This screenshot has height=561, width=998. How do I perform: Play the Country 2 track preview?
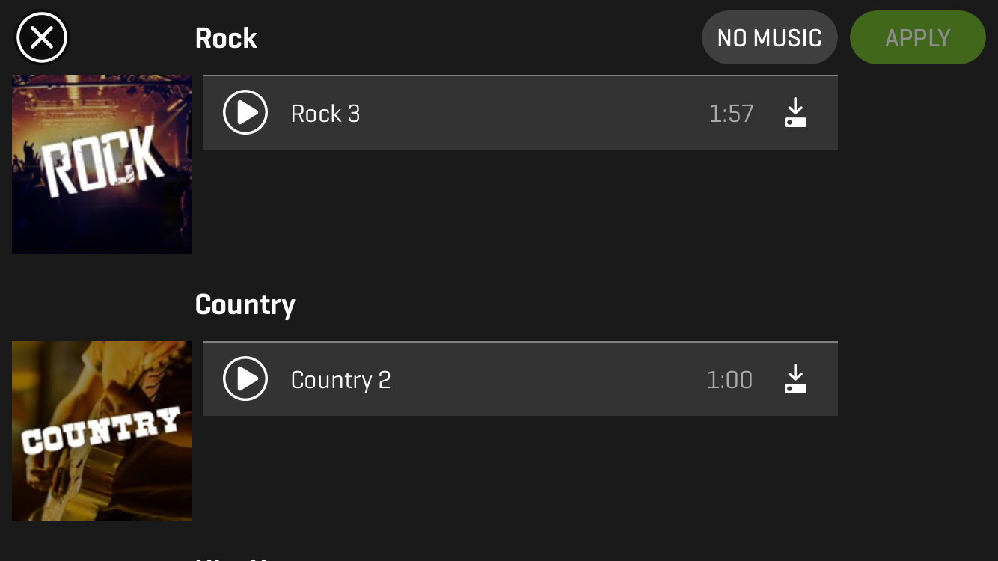(x=245, y=379)
